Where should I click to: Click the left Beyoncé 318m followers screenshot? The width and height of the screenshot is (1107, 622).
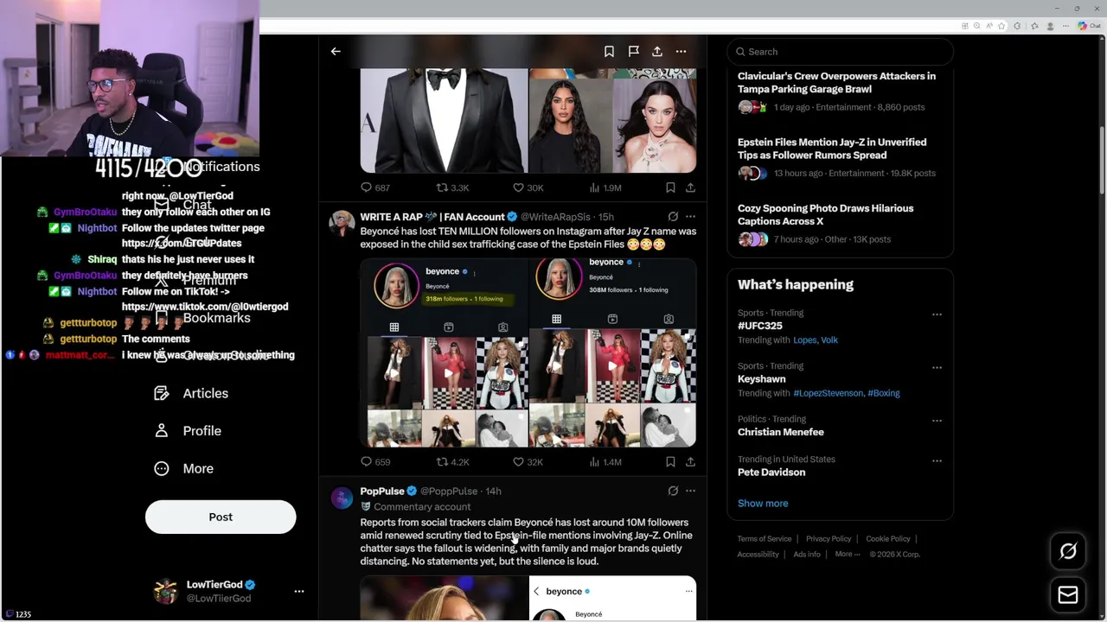(x=444, y=352)
